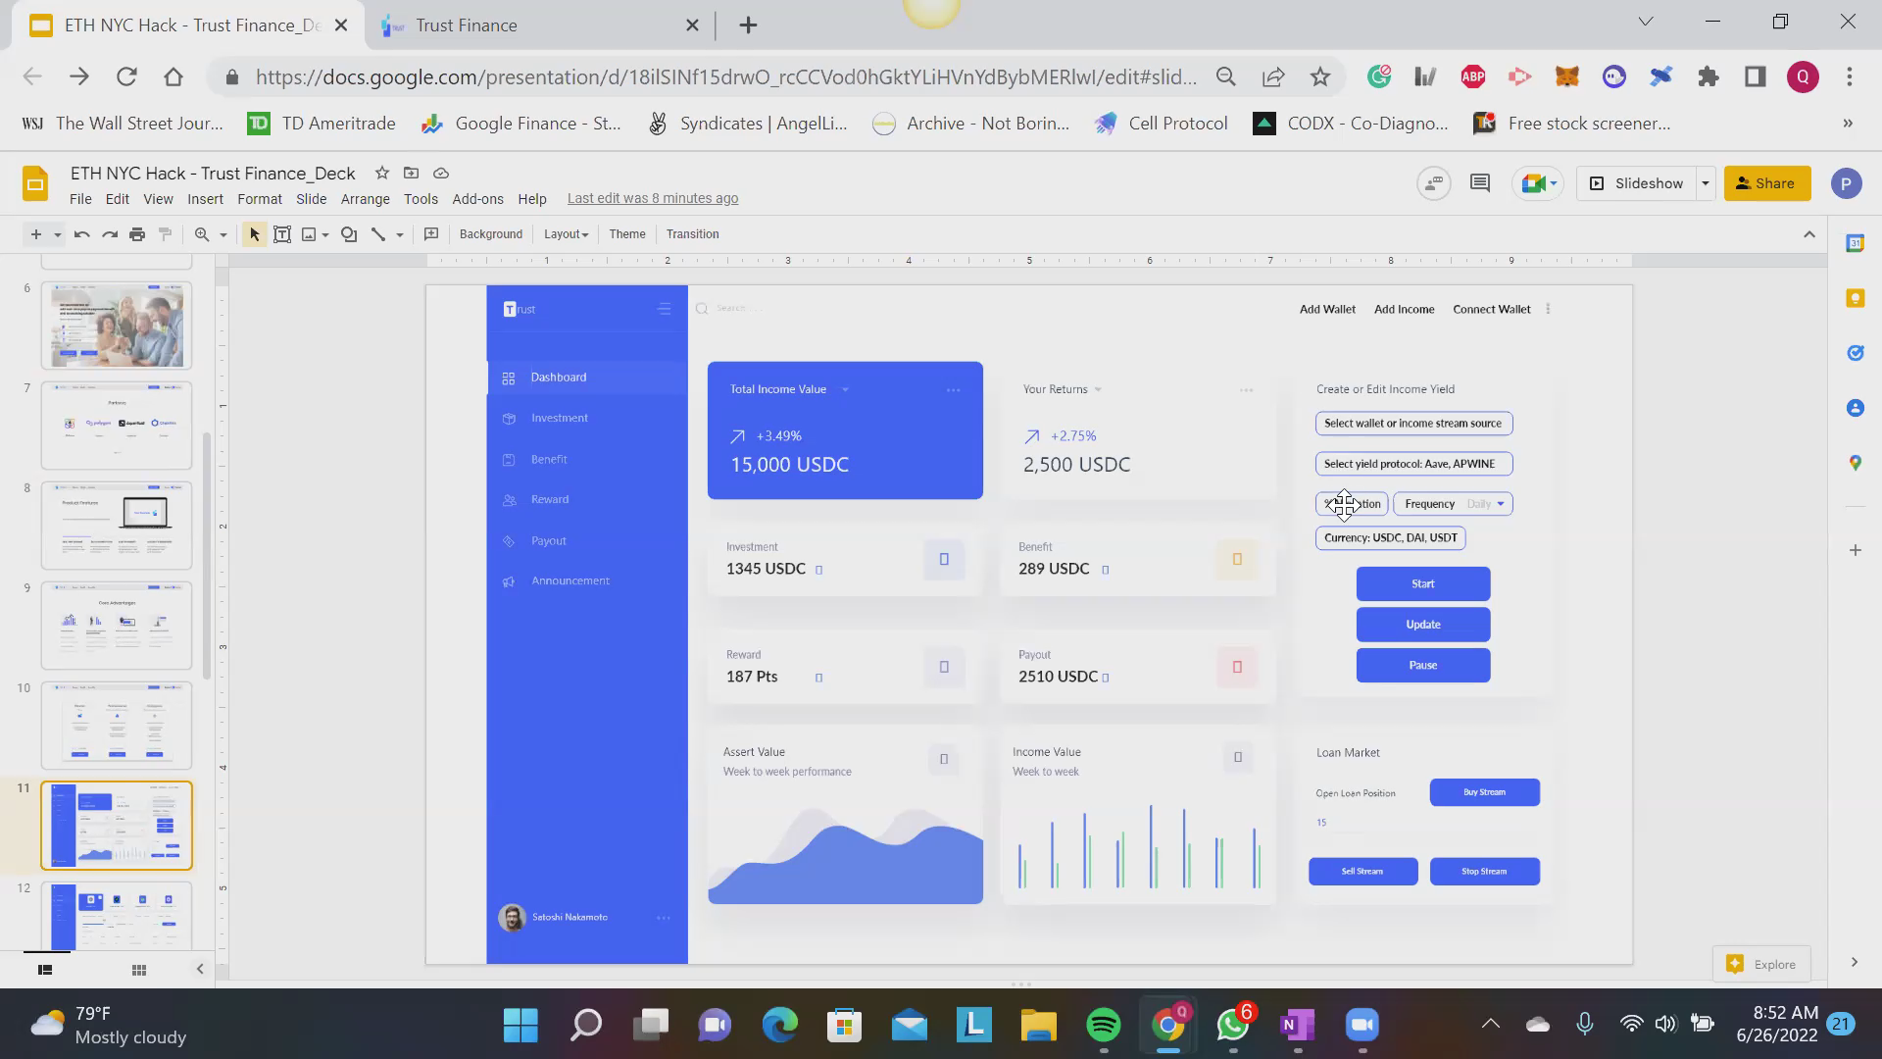Open the zoom level dropdown arrow

pos(223,235)
